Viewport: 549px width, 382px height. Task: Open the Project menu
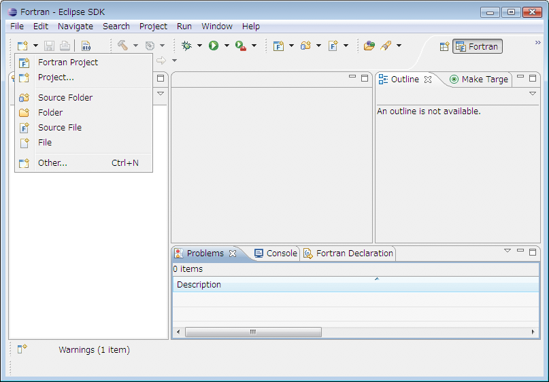tap(153, 27)
